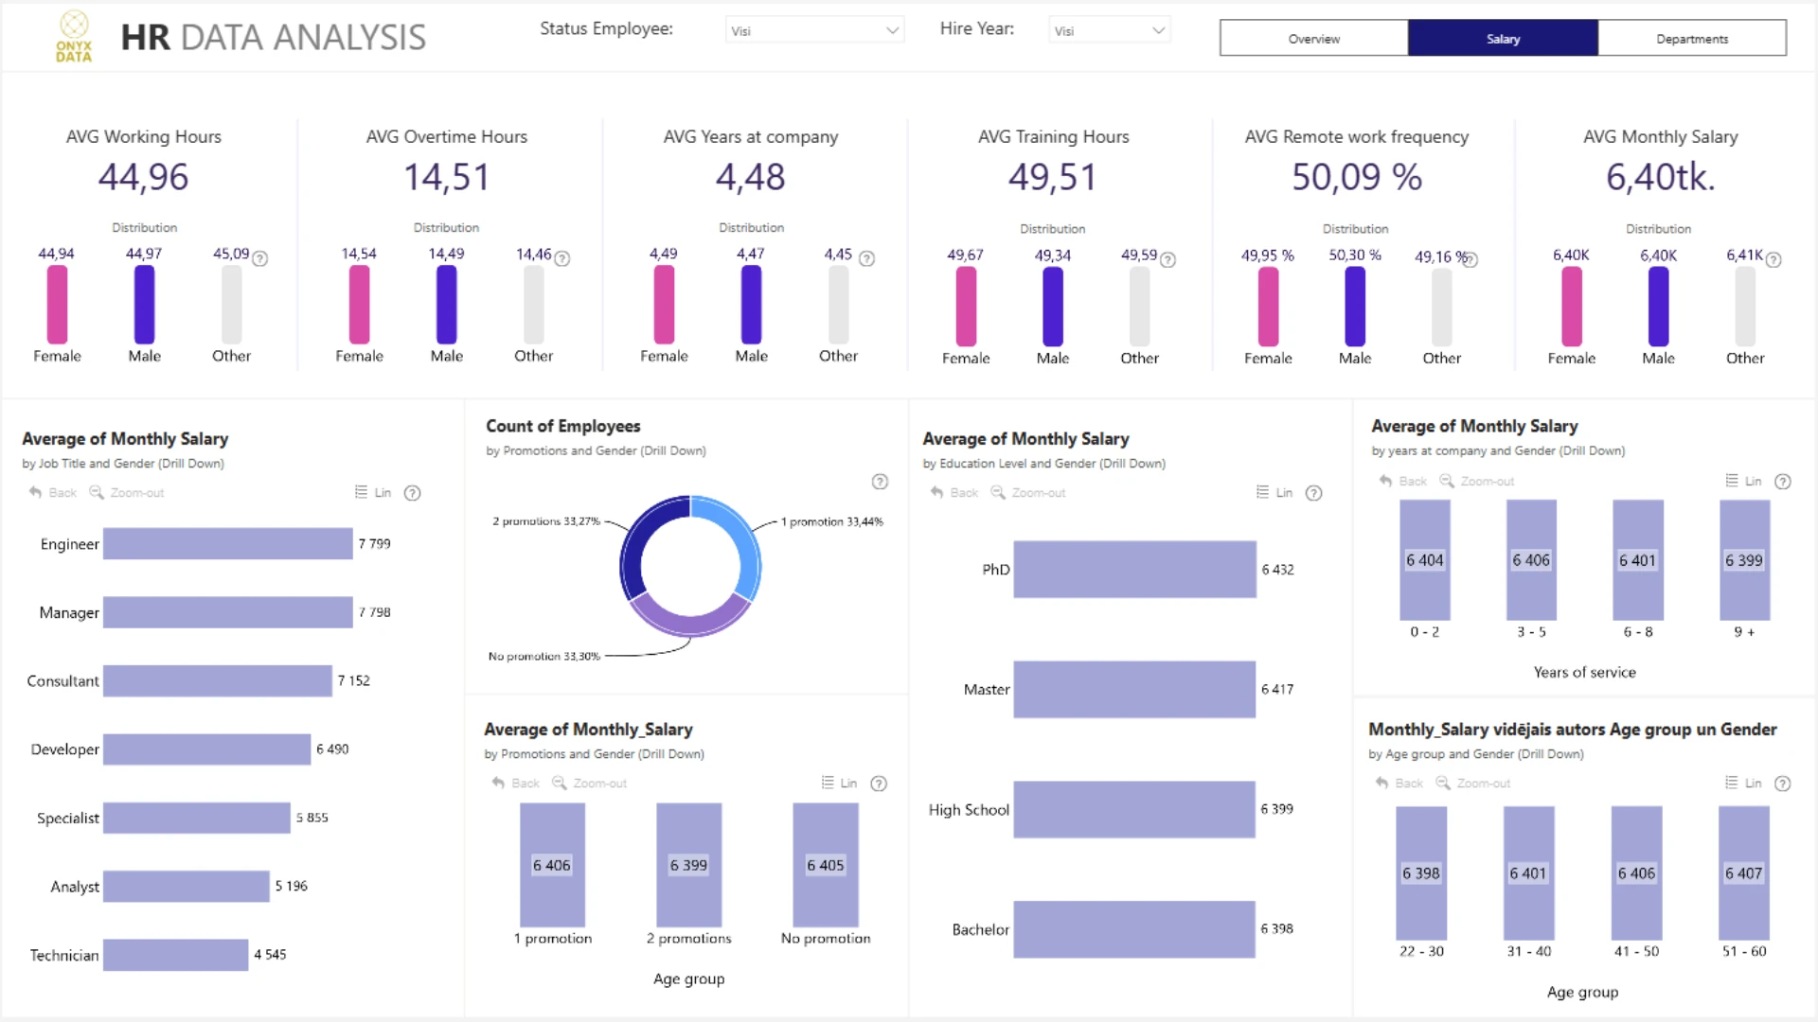Click help icon on AVG Monthly Salary card
The image size is (1818, 1022).
pos(1773,259)
